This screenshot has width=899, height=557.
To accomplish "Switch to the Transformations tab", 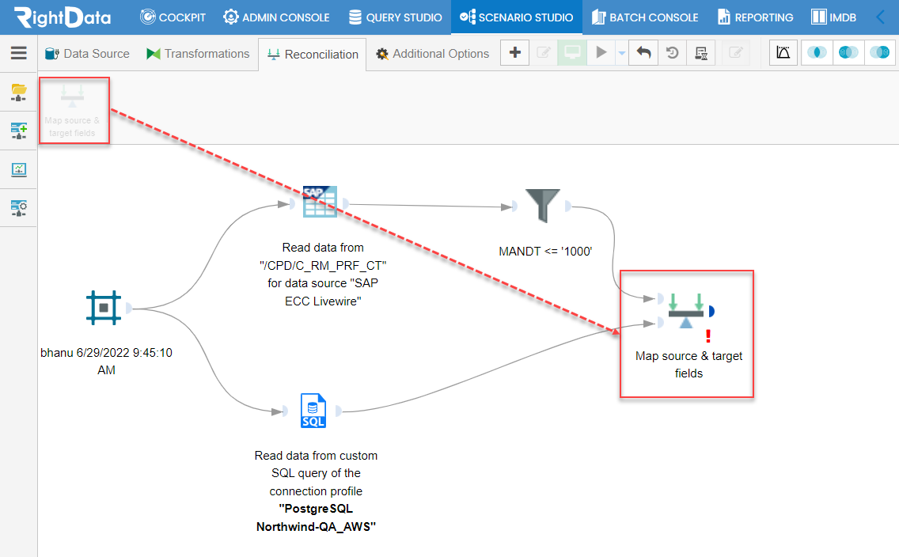I will pyautogui.click(x=198, y=54).
